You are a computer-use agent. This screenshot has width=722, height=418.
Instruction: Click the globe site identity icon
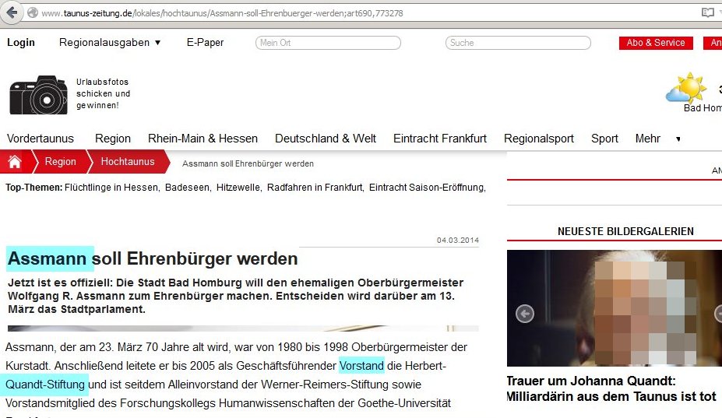pos(33,13)
